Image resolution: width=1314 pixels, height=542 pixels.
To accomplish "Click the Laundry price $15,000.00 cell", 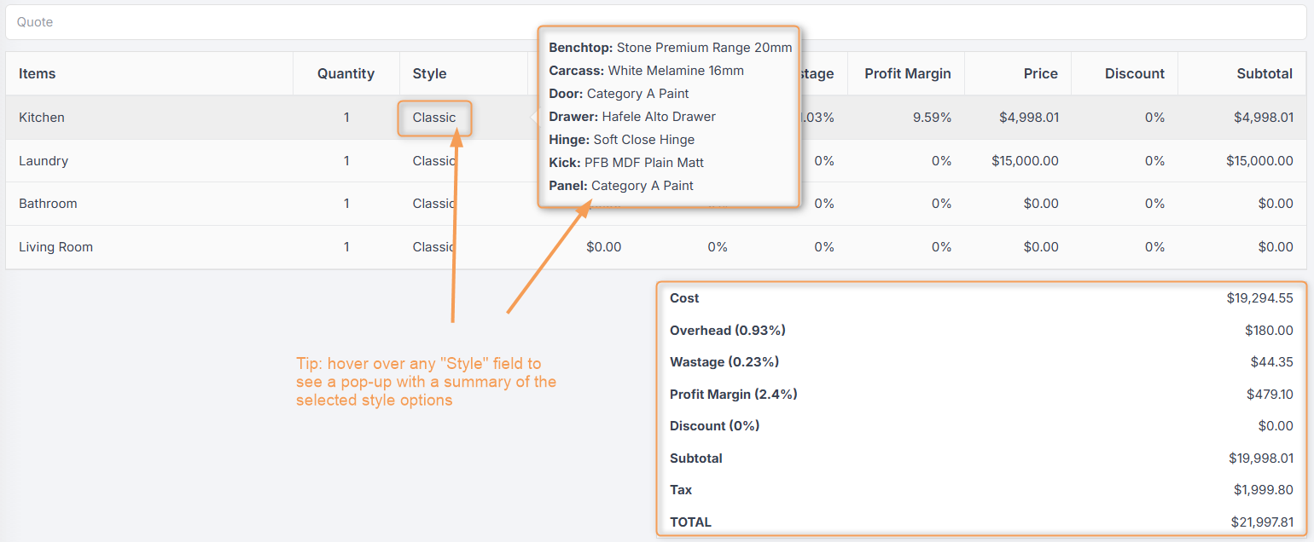I will coord(1026,161).
